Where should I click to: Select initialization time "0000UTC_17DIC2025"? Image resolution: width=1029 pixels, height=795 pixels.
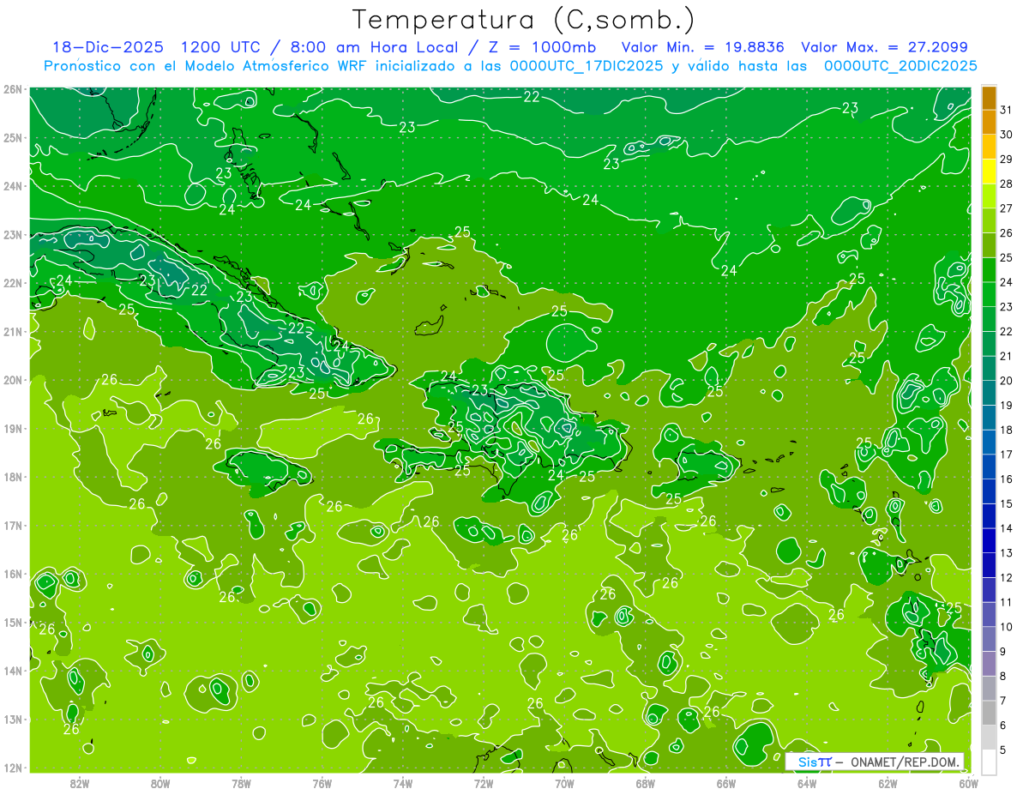coord(587,66)
